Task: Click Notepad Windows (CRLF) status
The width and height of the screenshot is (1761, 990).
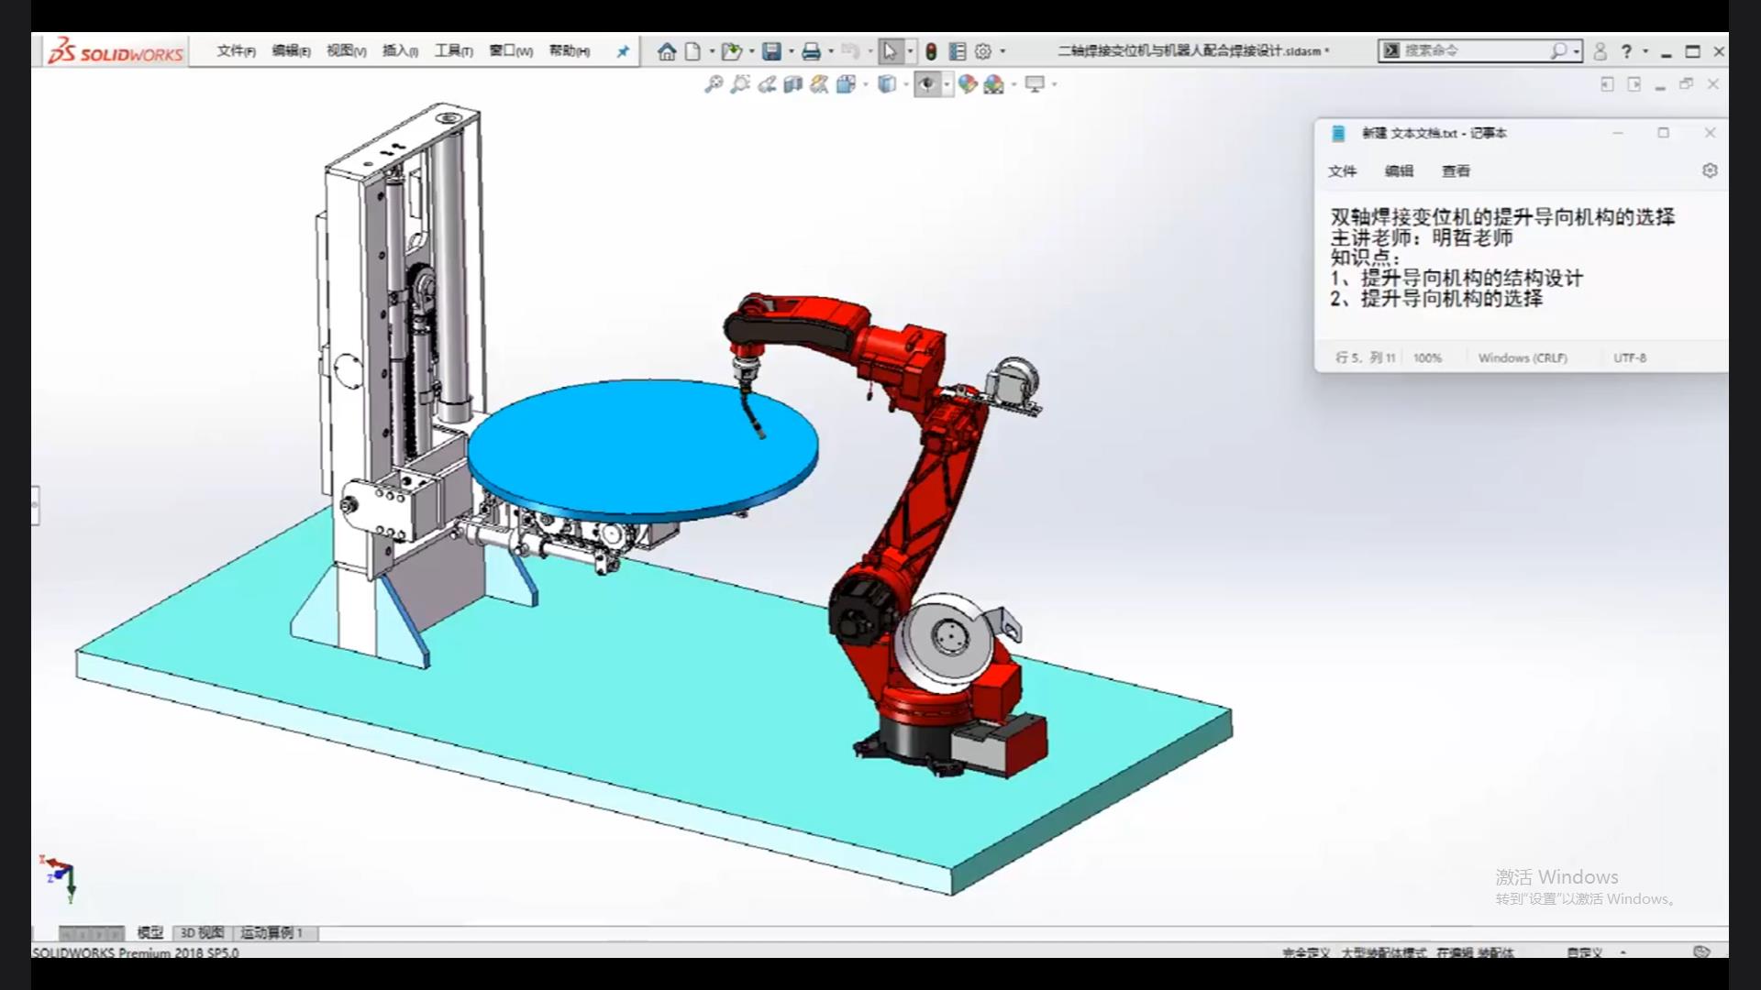Action: pyautogui.click(x=1523, y=358)
